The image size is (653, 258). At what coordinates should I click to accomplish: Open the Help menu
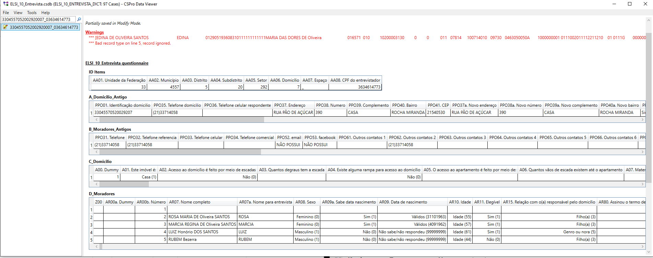(x=46, y=13)
